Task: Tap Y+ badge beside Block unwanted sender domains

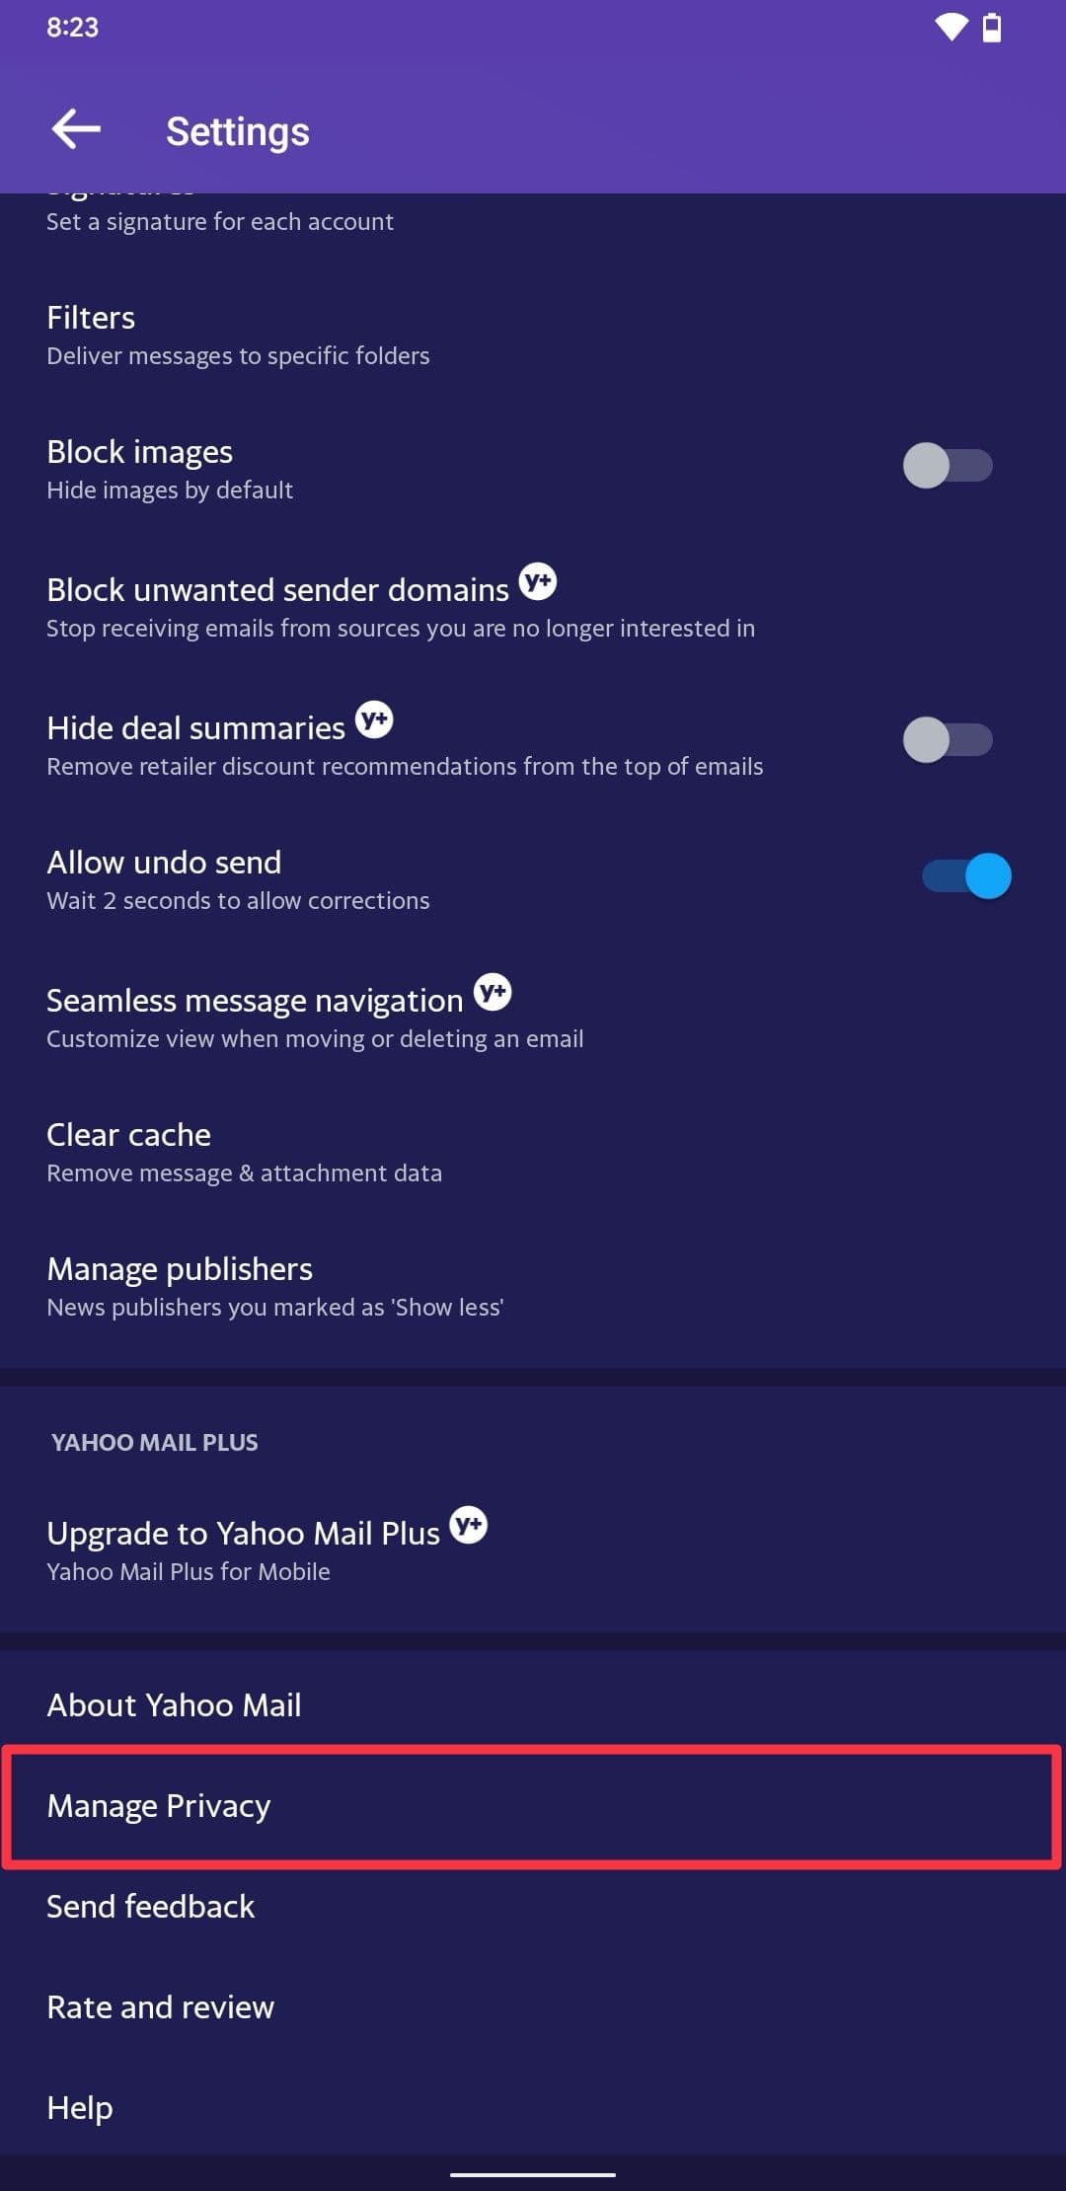Action: [x=538, y=582]
